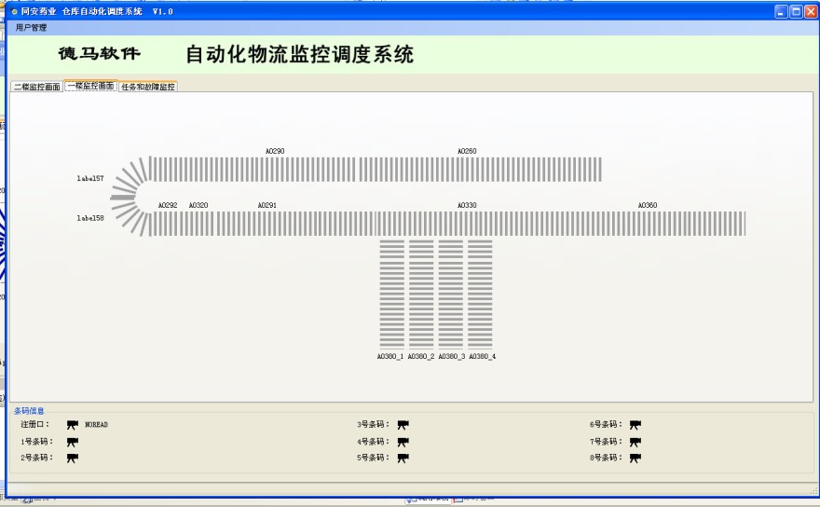Click conveyor storage lane A0380_1
The image size is (820, 507).
(x=392, y=294)
